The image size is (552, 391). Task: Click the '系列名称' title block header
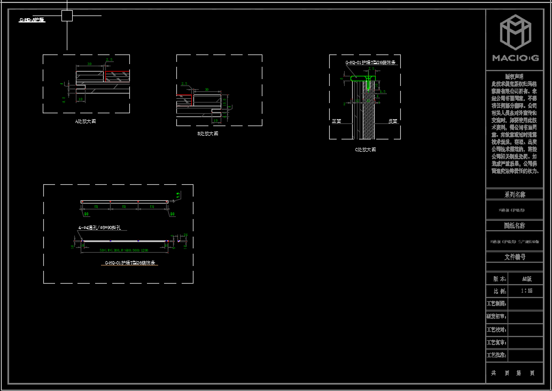514,194
